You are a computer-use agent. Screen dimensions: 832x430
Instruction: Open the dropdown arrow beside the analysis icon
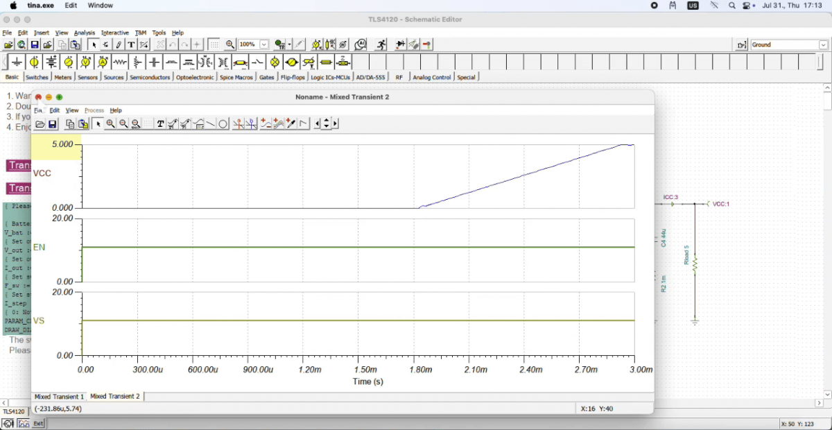click(x=289, y=44)
